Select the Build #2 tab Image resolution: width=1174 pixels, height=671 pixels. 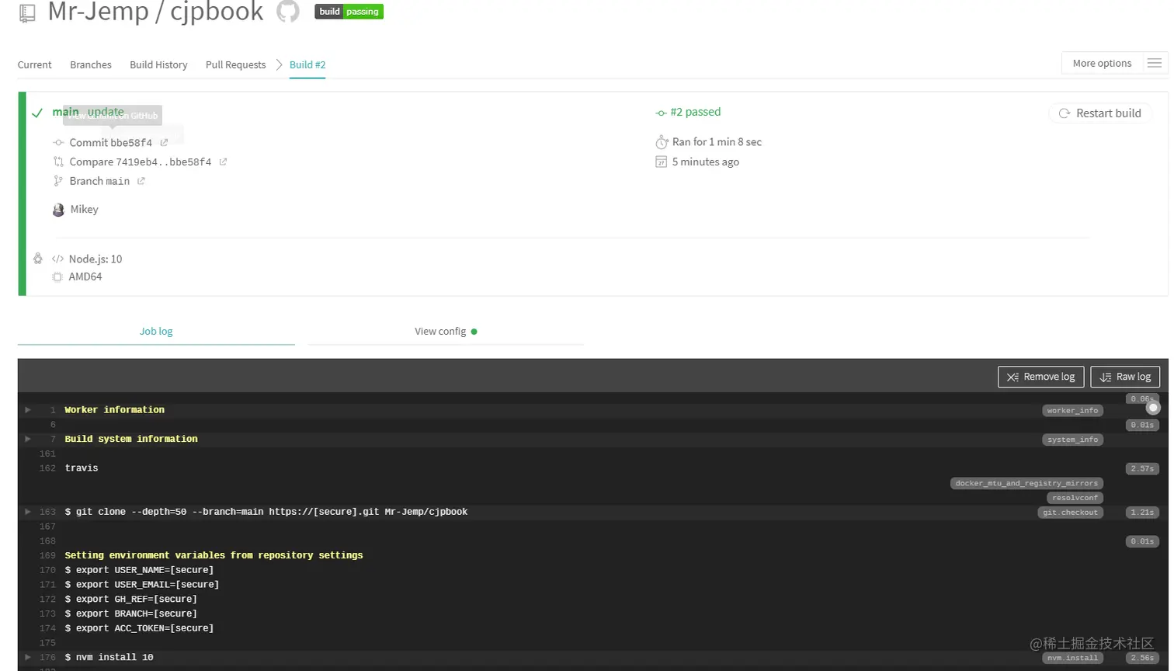point(307,64)
